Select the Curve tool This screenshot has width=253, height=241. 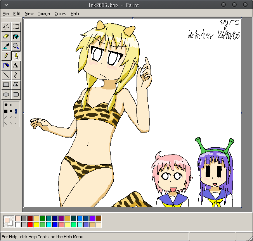(x=16, y=75)
